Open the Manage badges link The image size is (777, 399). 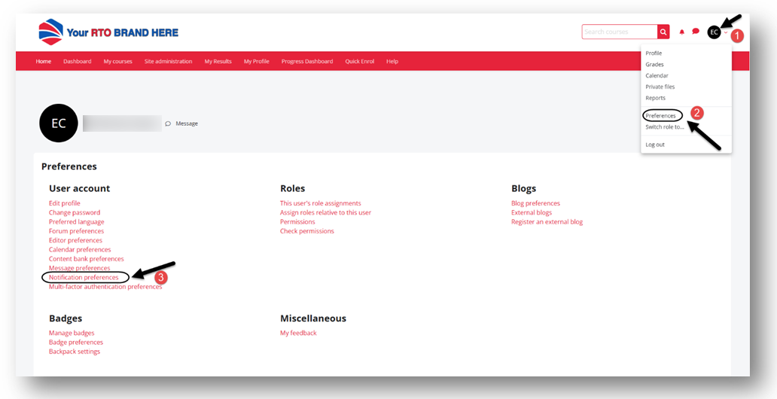(72, 334)
